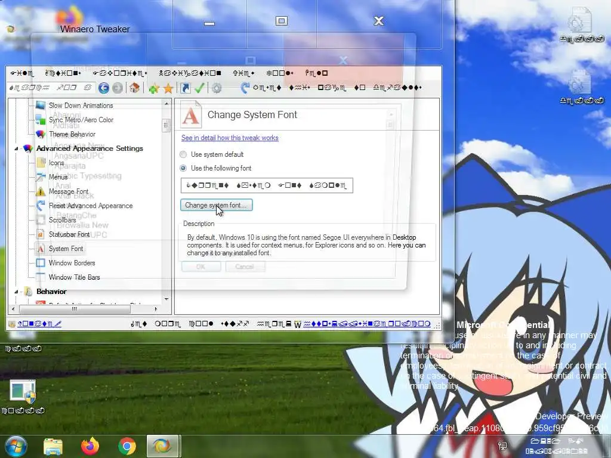
Task: Click the tree horizontal scroll left arrow
Action: [x=13, y=310]
